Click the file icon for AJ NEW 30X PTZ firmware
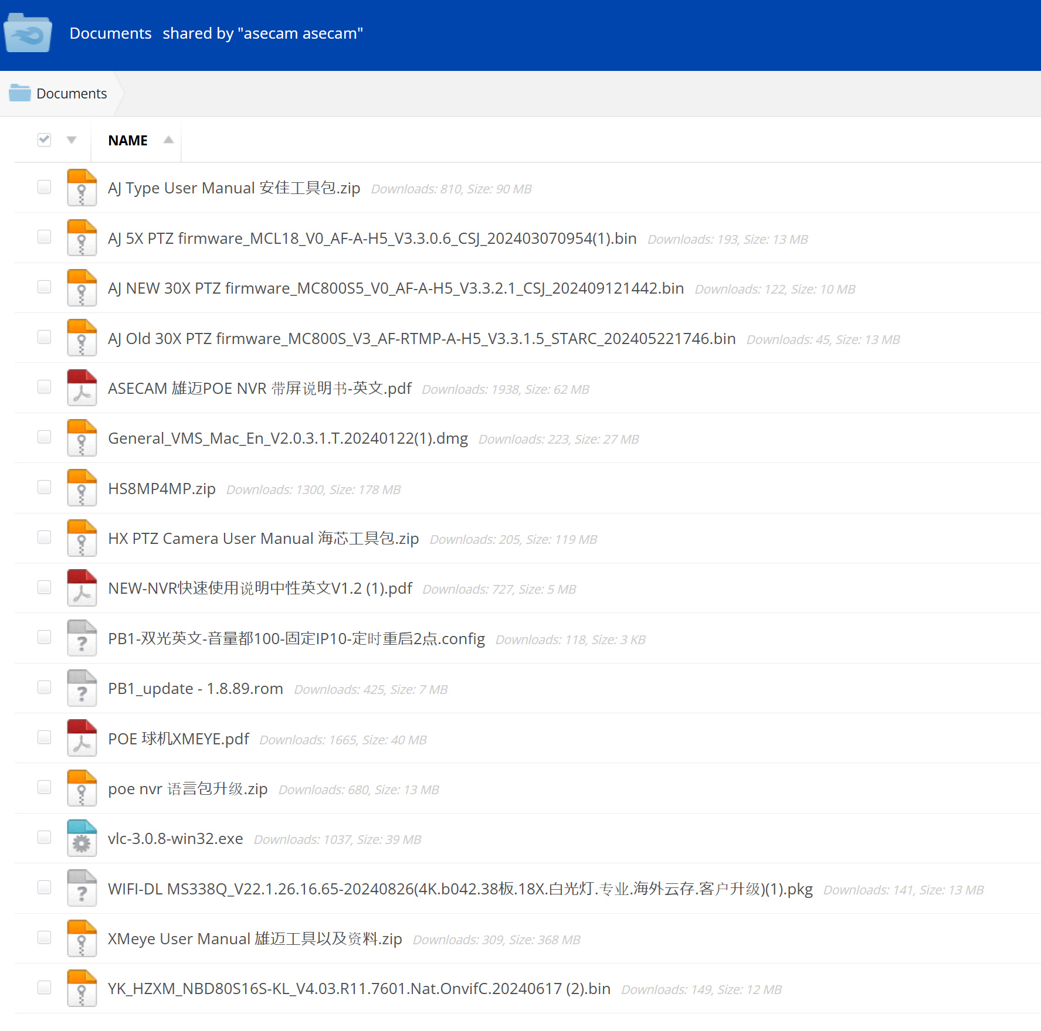 [82, 288]
